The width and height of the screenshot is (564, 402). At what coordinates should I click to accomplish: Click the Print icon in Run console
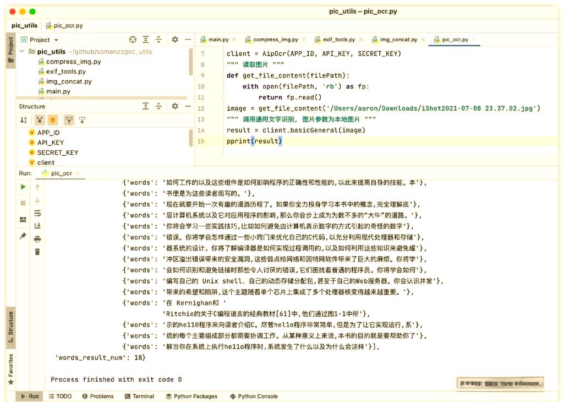pyautogui.click(x=37, y=239)
